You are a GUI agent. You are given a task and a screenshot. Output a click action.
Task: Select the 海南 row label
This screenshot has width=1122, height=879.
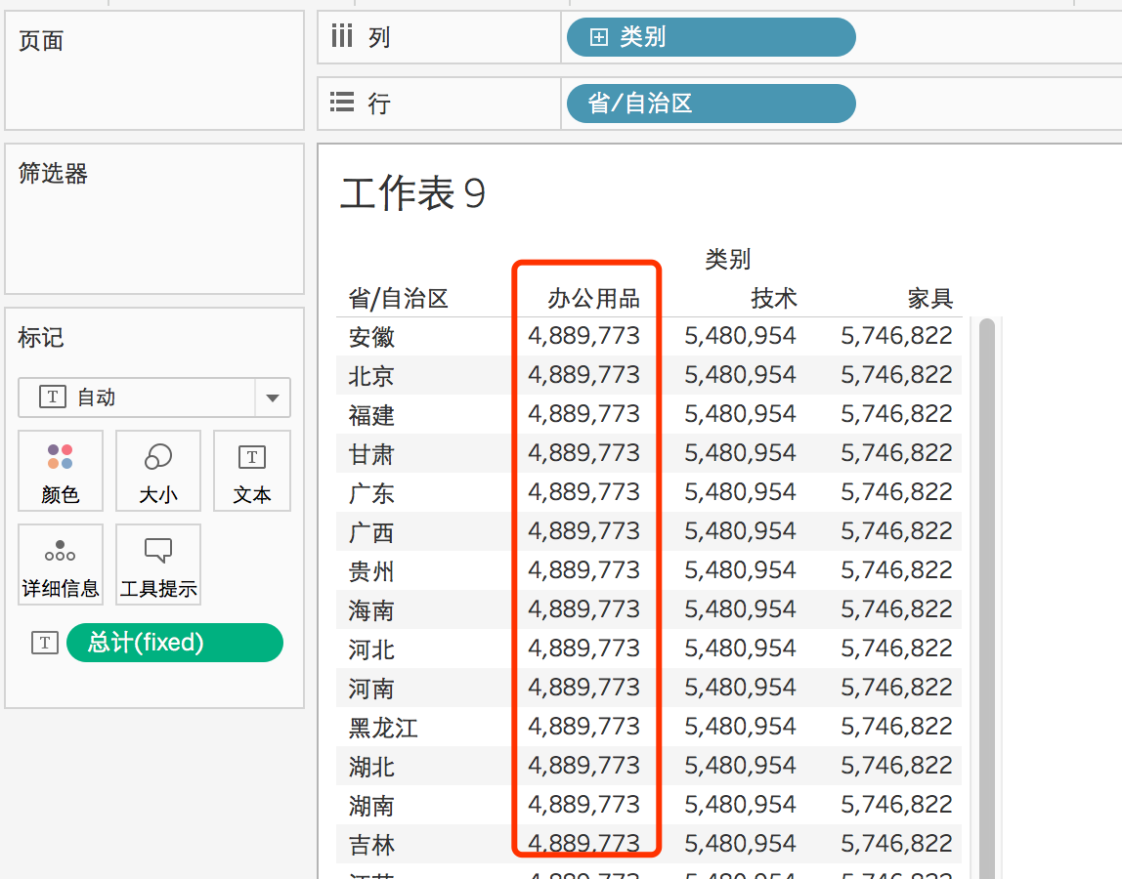[x=371, y=610]
